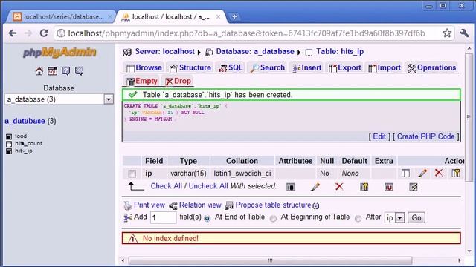The height and width of the screenshot is (267, 476).
Task: Click the food table icon in sidebar
Action: pyautogui.click(x=9, y=136)
